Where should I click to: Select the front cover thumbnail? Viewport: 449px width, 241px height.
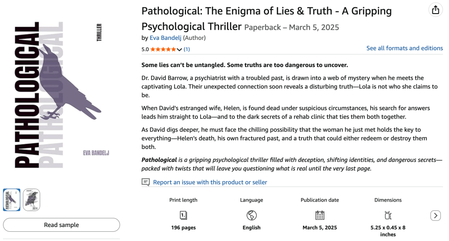pyautogui.click(x=12, y=200)
